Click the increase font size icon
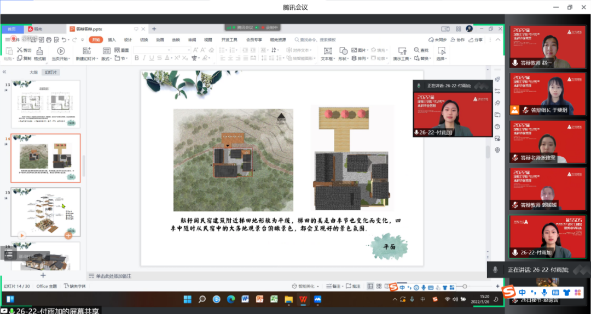This screenshot has height=314, width=591. pyautogui.click(x=195, y=50)
